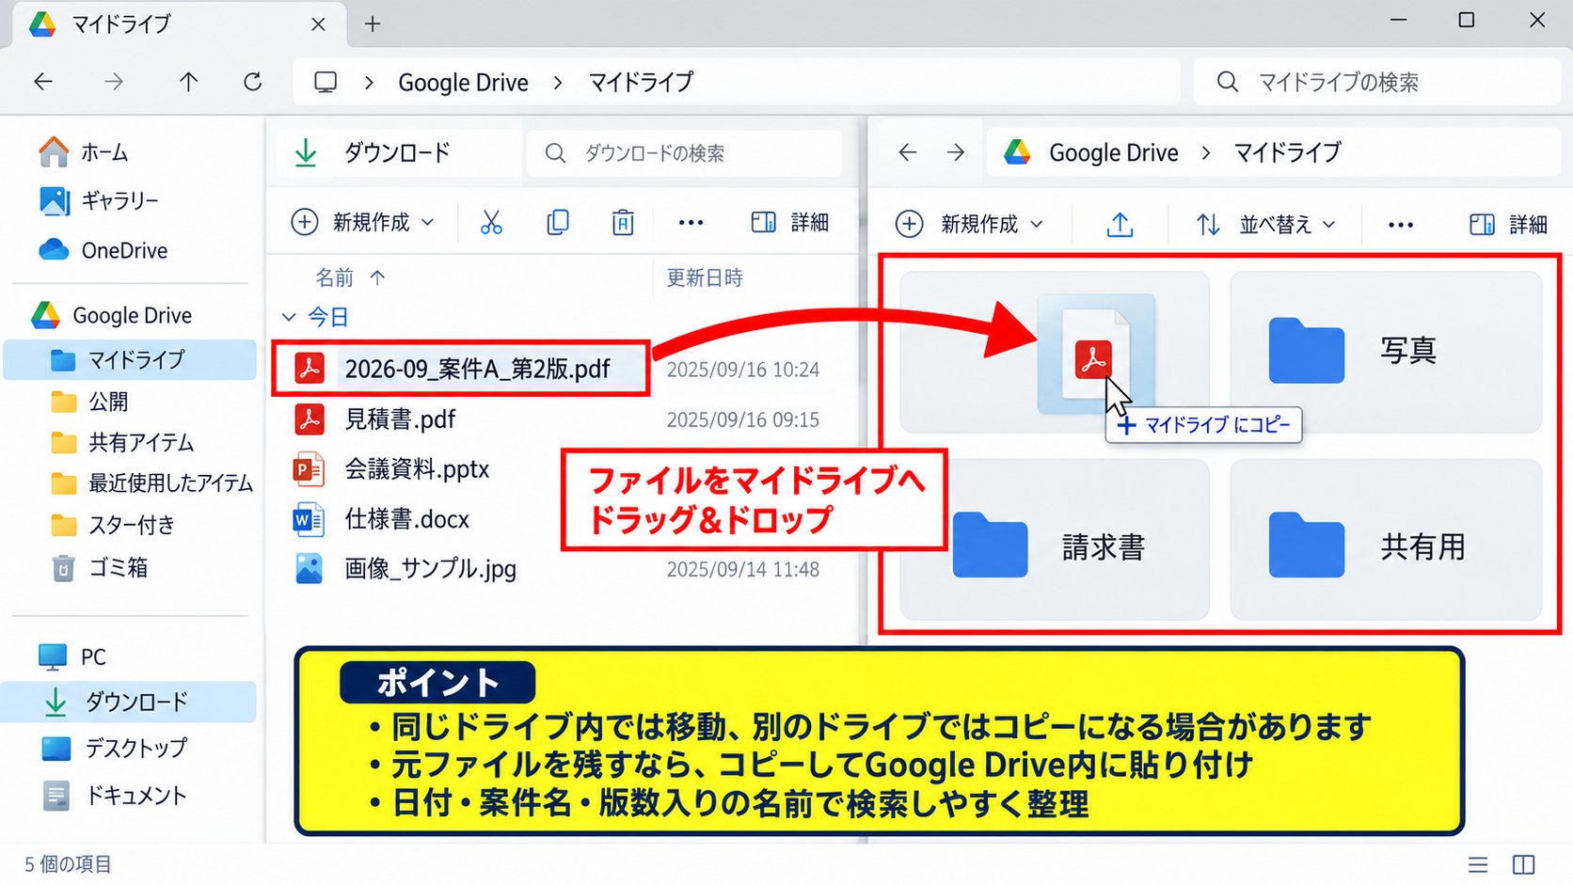Sort files by the 名前 column header
The image size is (1573, 885).
[x=335, y=277]
